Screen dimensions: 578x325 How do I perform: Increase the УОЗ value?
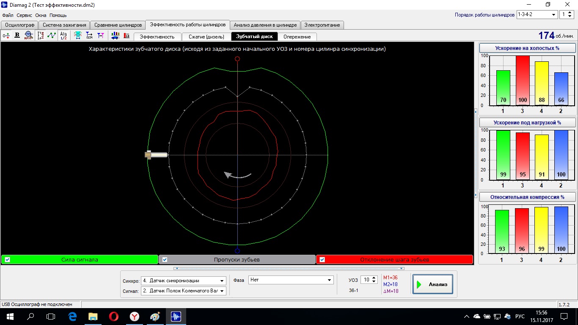(374, 278)
